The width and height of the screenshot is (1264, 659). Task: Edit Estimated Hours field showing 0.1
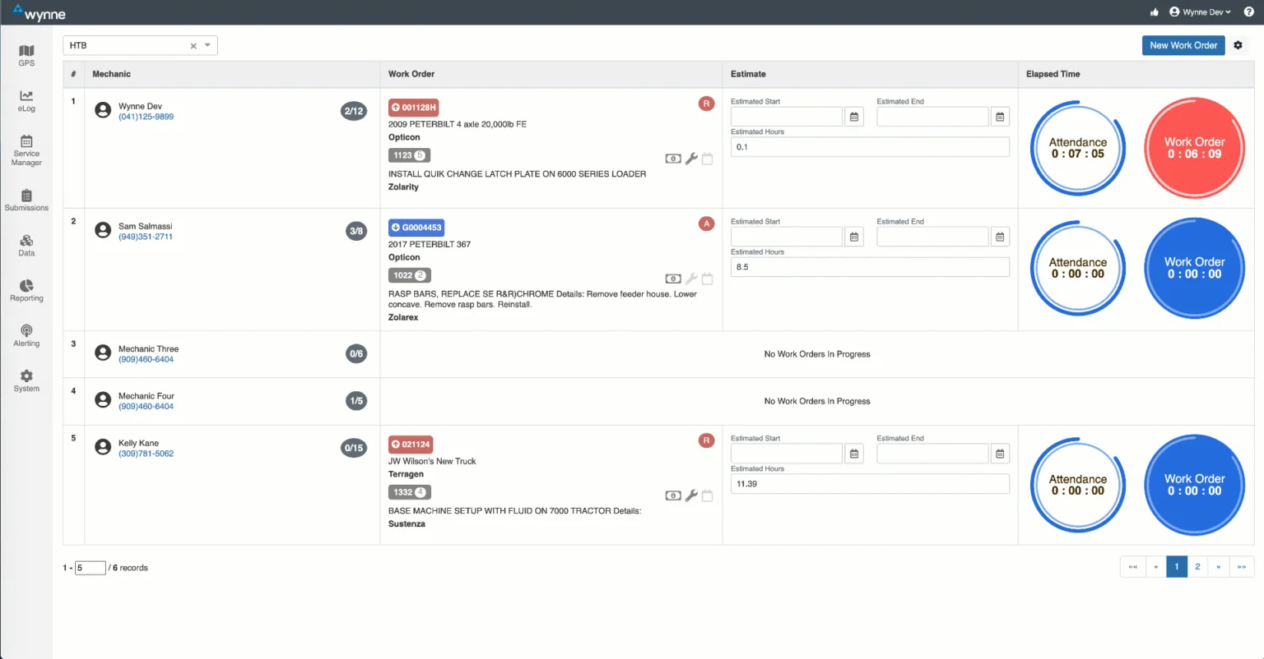click(x=870, y=147)
